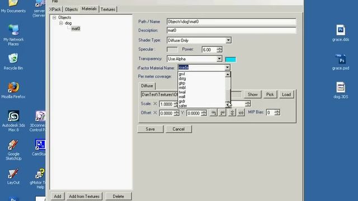
Task: Launch Mozilla Firefox from desktop
Action: 13,90
